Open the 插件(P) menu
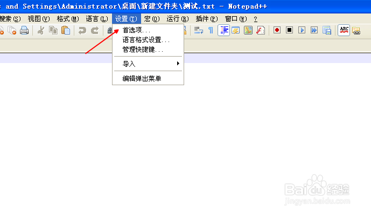Screen dimensions: 371x214 click(207, 19)
